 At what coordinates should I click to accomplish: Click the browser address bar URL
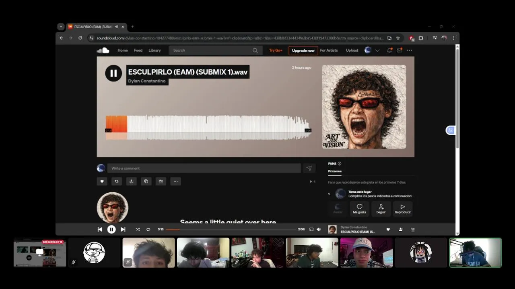pos(240,38)
